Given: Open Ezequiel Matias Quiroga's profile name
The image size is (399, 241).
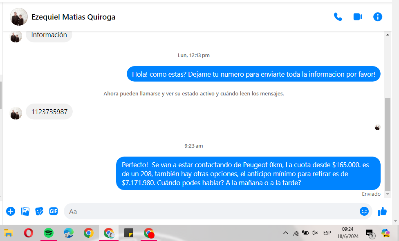Looking at the screenshot, I should point(74,17).
